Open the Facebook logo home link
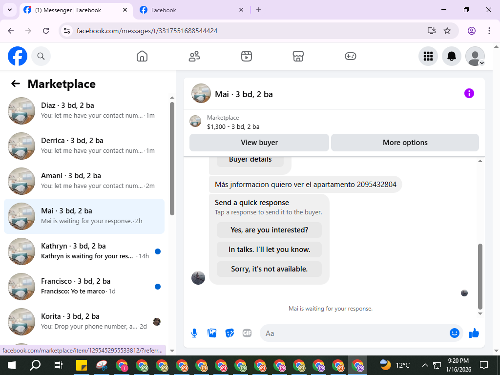The width and height of the screenshot is (500, 375). [x=18, y=56]
